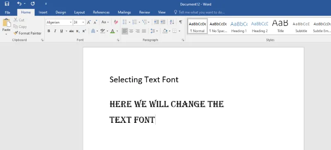The image size is (331, 150).
Task: Toggle underline formatting
Action: (61, 31)
